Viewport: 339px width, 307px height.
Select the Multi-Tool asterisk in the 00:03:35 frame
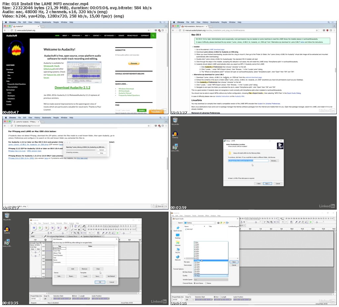point(79,230)
